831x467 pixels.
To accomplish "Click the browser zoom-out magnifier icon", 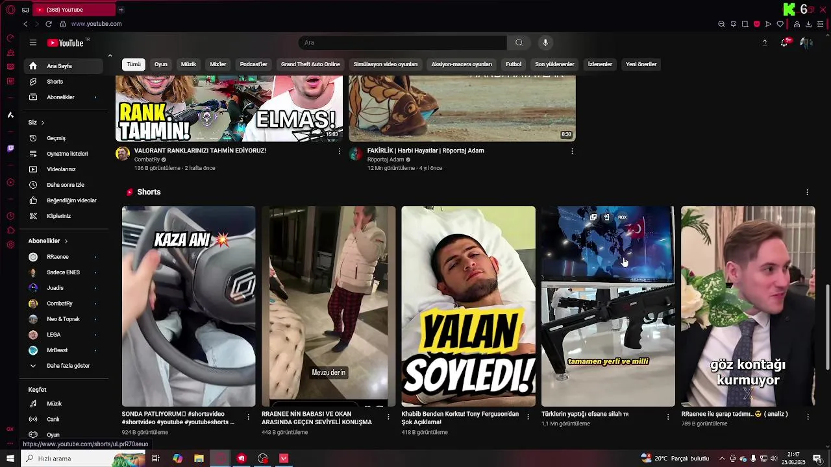I will [x=721, y=24].
